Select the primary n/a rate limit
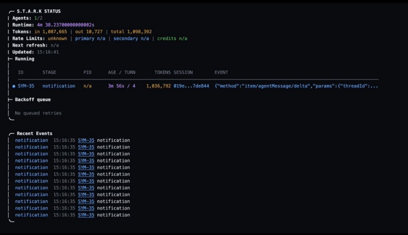 [90, 38]
